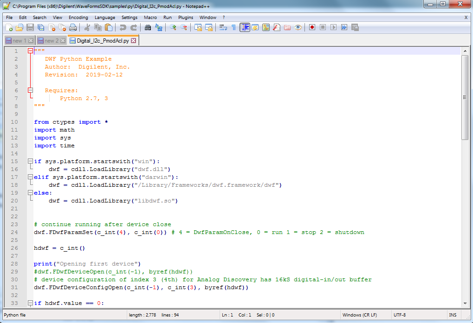This screenshot has width=473, height=323.
Task: Save the current file using the toolbar
Action: [30, 28]
